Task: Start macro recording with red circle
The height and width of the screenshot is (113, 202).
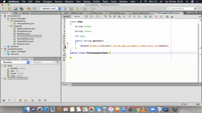Action: pos(156,16)
